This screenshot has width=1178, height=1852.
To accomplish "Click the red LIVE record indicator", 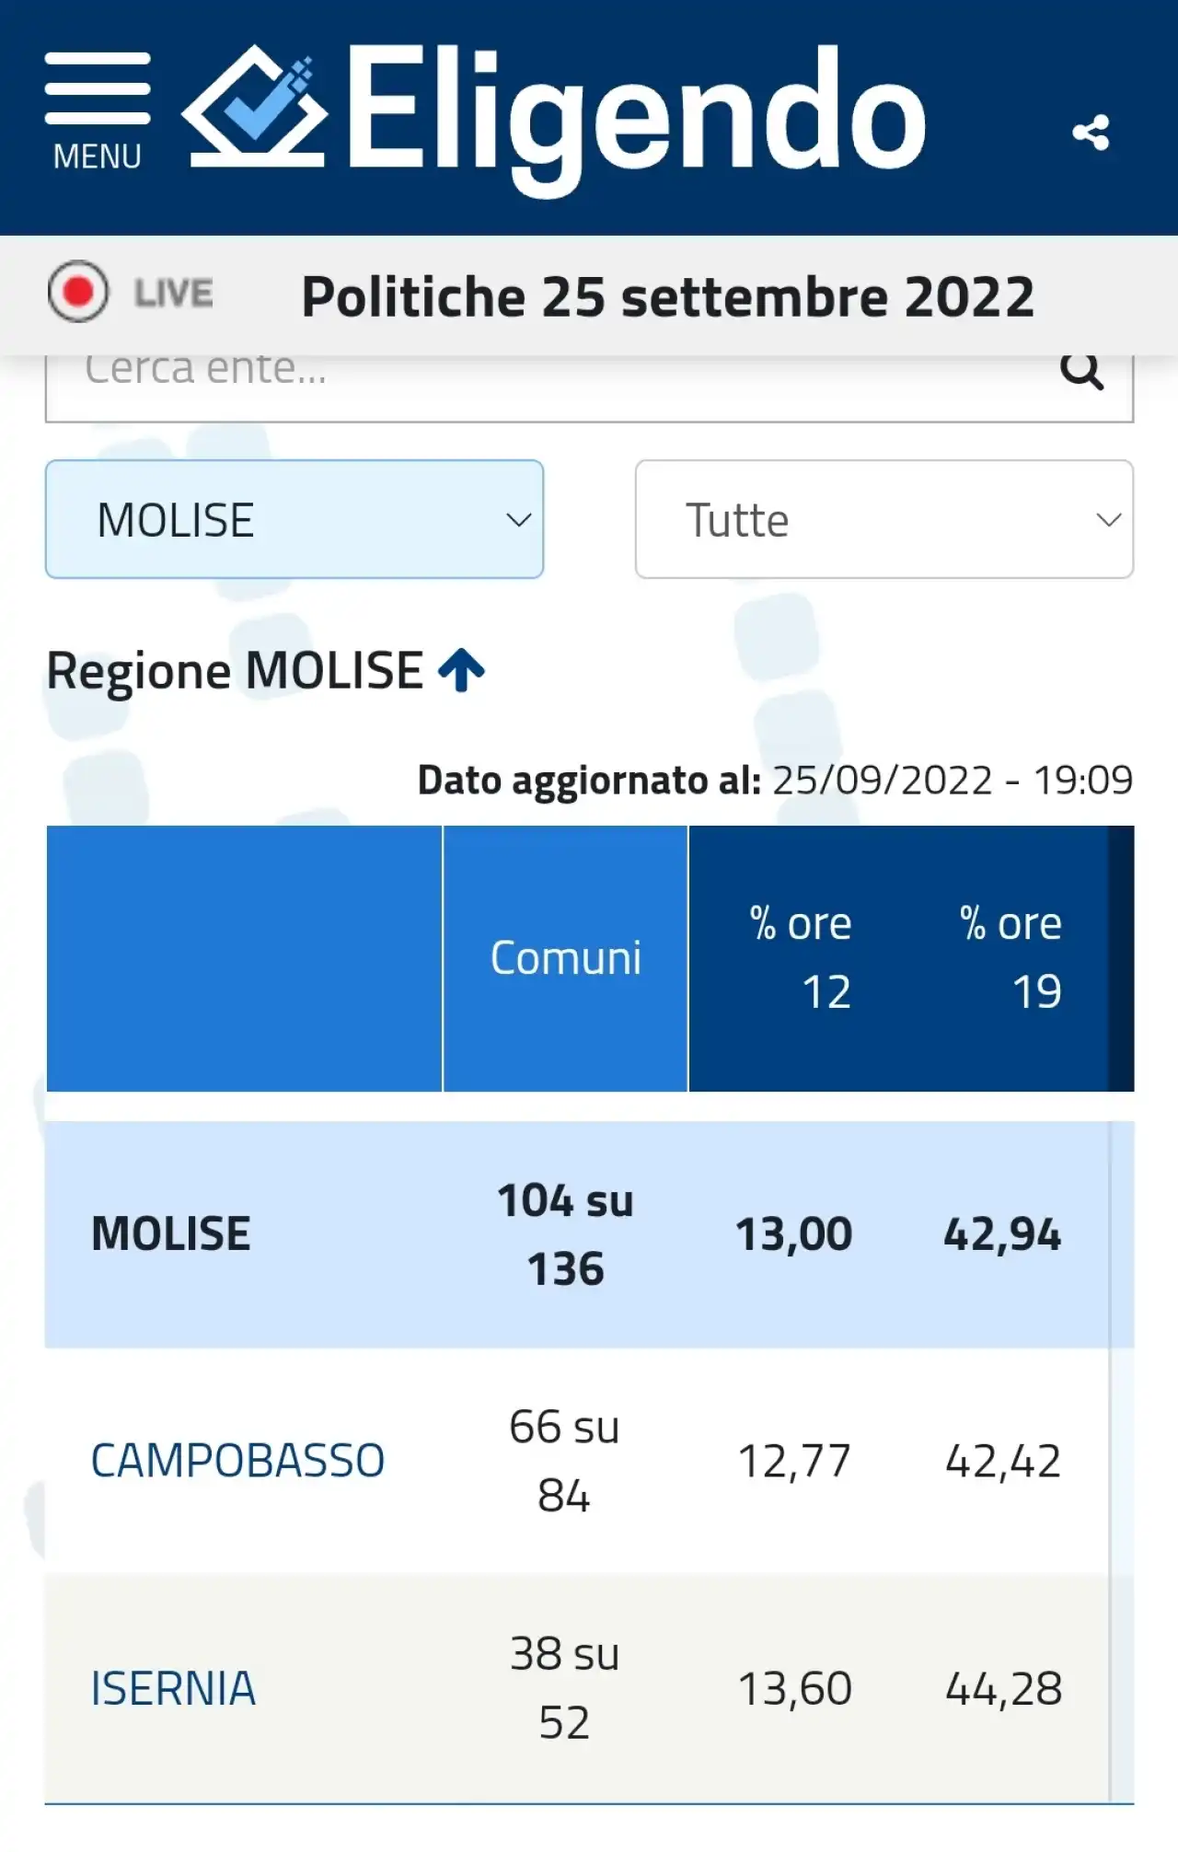I will coord(78,292).
